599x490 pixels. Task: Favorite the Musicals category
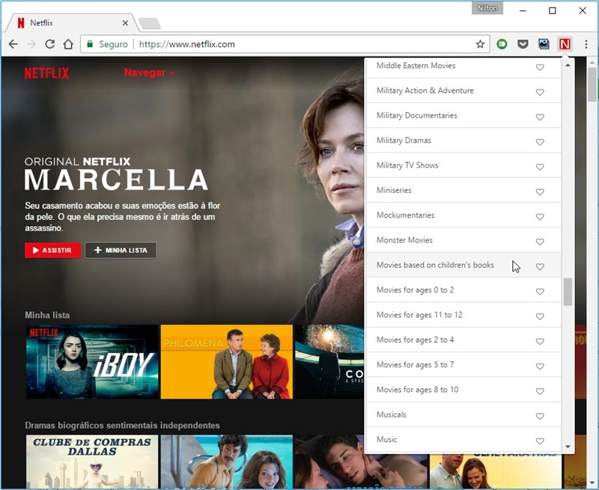pos(540,417)
